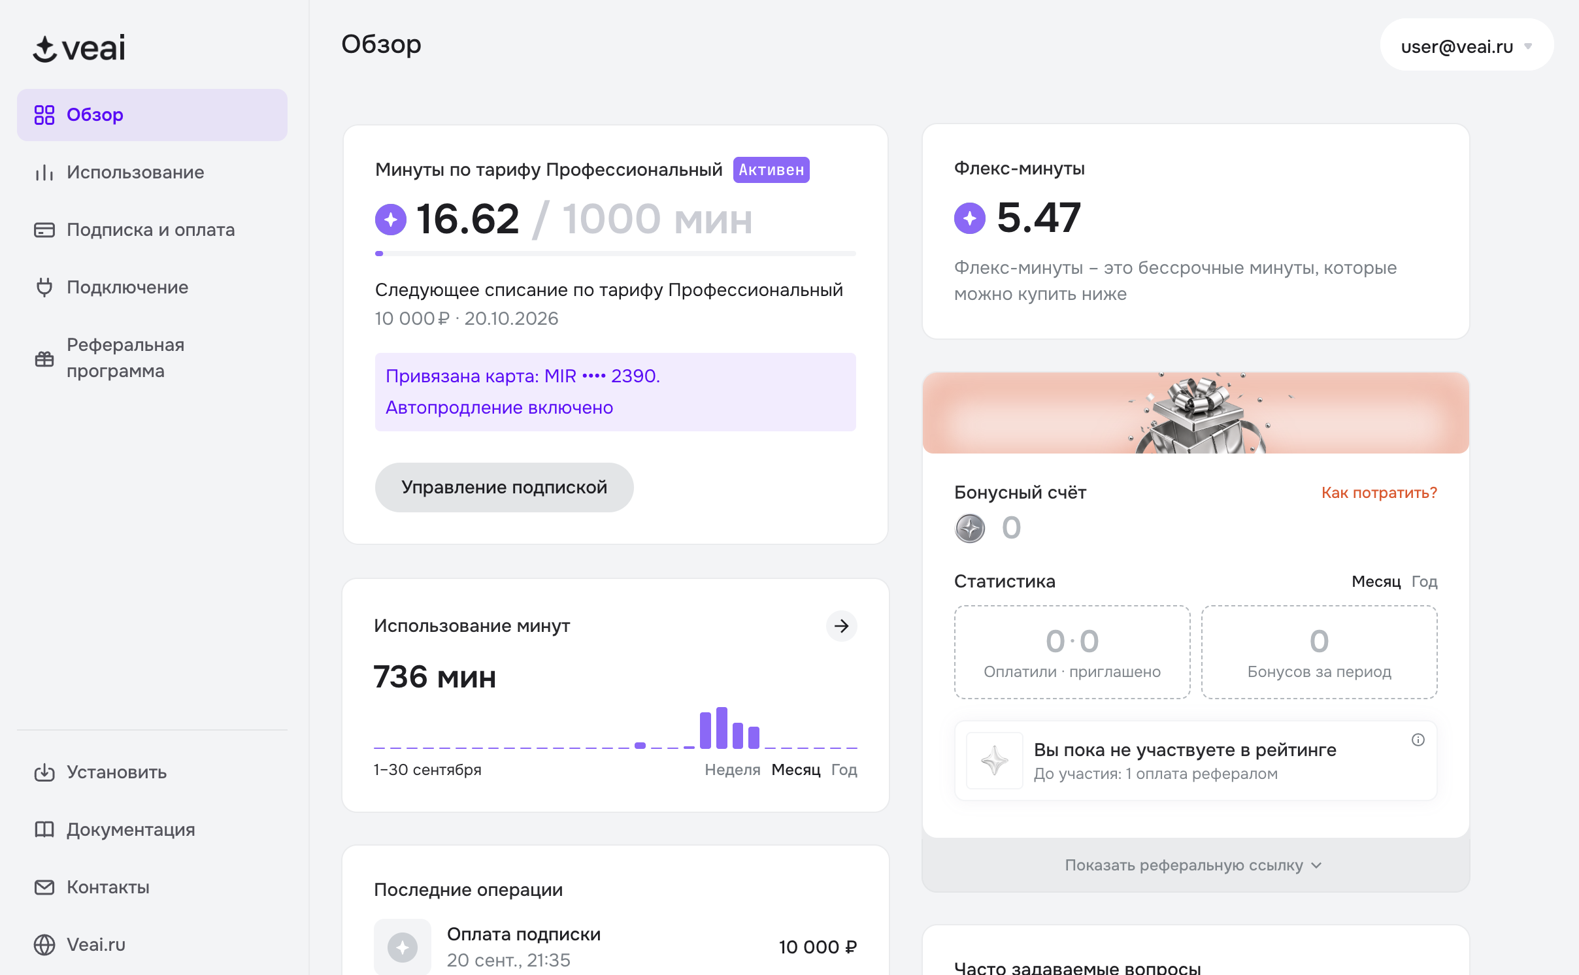Viewport: 1579px width, 975px height.
Task: Click the envelope icon beside Контакты
Action: (x=44, y=887)
